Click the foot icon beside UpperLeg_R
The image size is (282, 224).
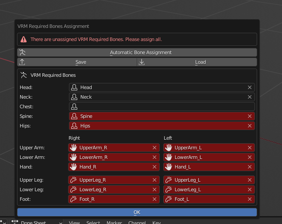73,180
